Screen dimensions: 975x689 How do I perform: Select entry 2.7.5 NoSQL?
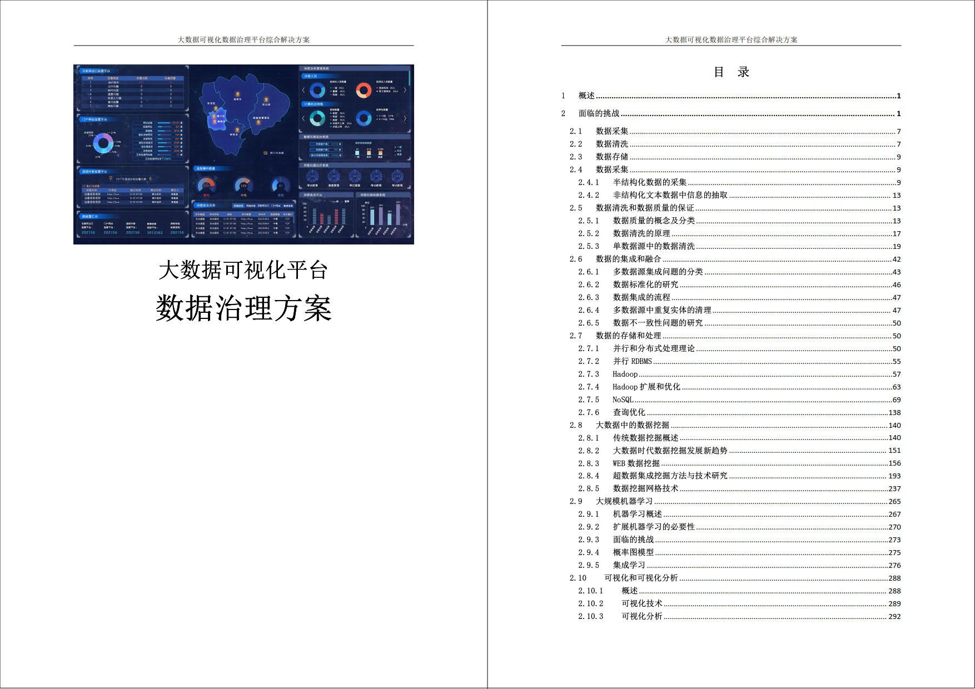739,400
